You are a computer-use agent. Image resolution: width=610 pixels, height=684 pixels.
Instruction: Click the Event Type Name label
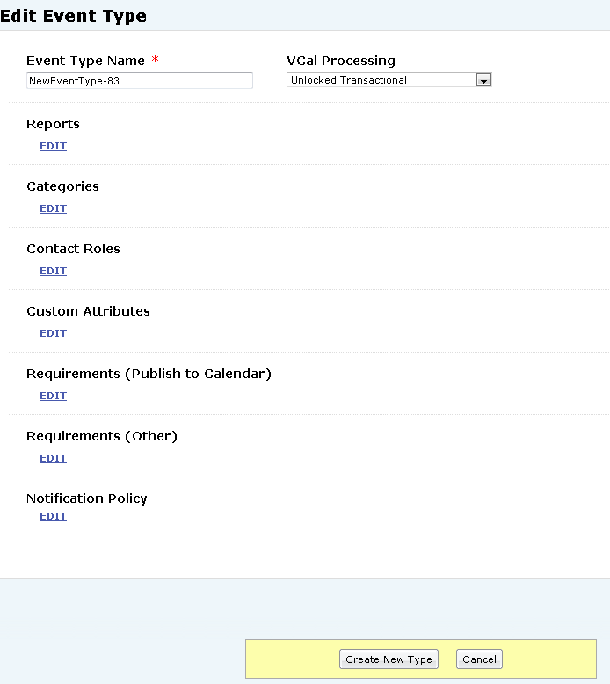point(85,61)
